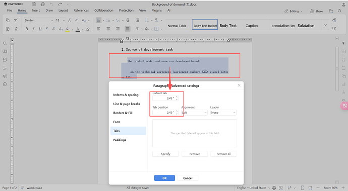The width and height of the screenshot is (348, 191).
Task: Open English – United States language dropdown
Action: [254, 187]
